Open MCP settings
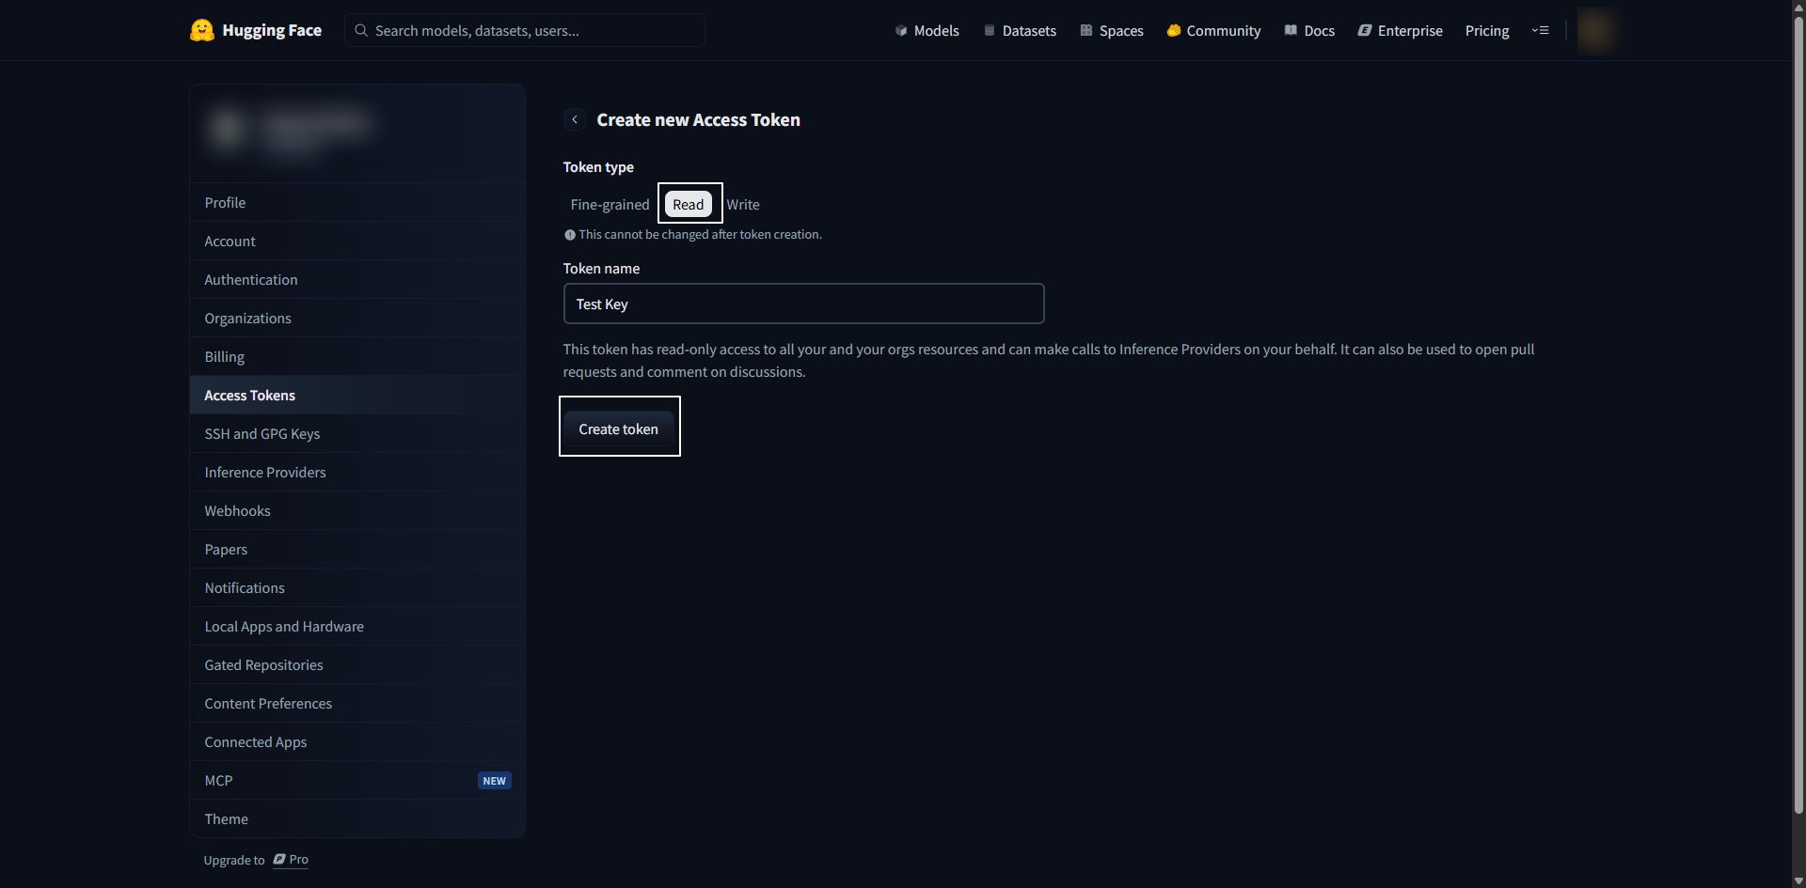1806x888 pixels. tap(357, 780)
